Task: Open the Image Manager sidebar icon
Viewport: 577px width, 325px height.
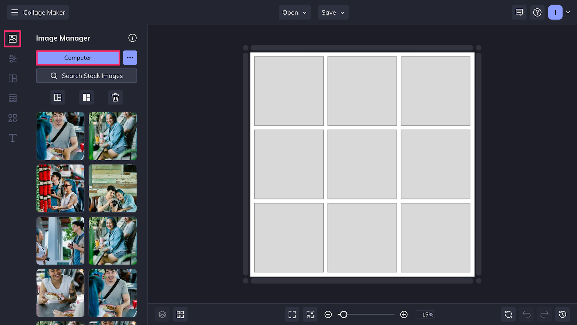Action: point(13,39)
